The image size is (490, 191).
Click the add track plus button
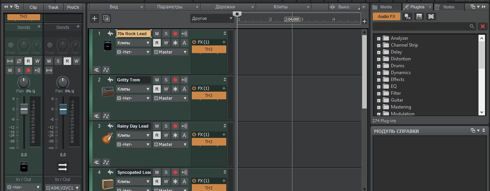point(95,18)
